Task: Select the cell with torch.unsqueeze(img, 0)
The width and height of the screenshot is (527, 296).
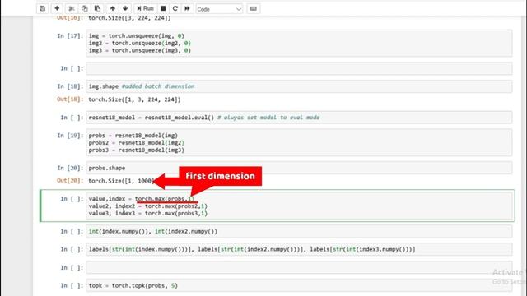Action: pyautogui.click(x=299, y=43)
